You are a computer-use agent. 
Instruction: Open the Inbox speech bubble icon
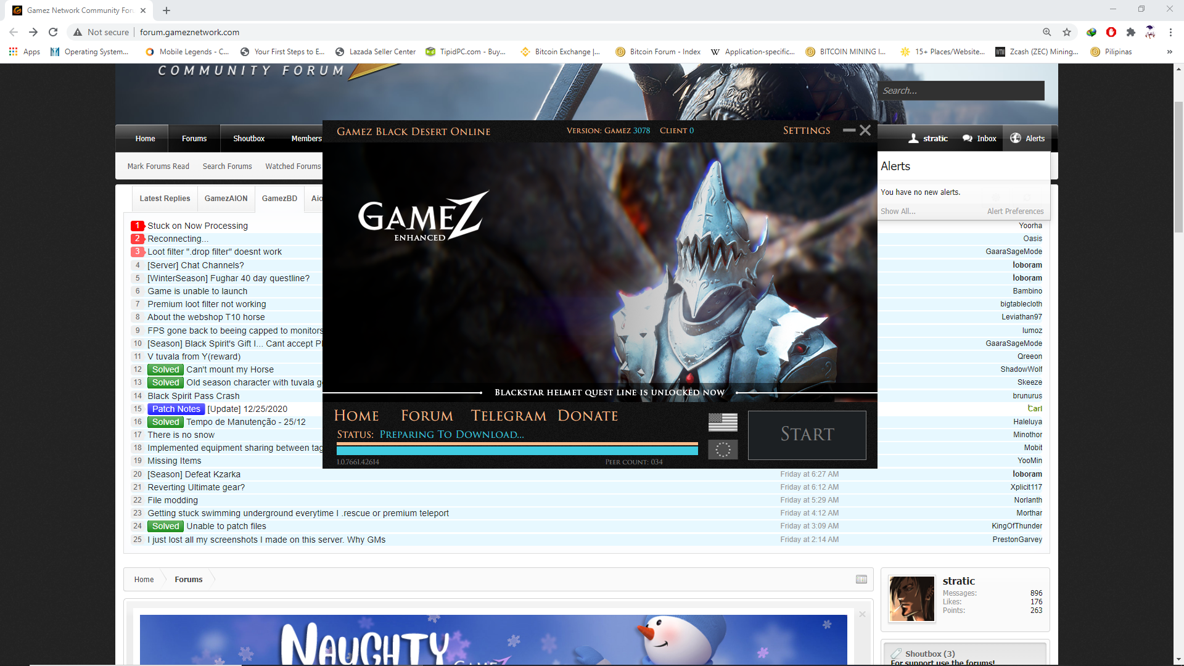pos(968,138)
